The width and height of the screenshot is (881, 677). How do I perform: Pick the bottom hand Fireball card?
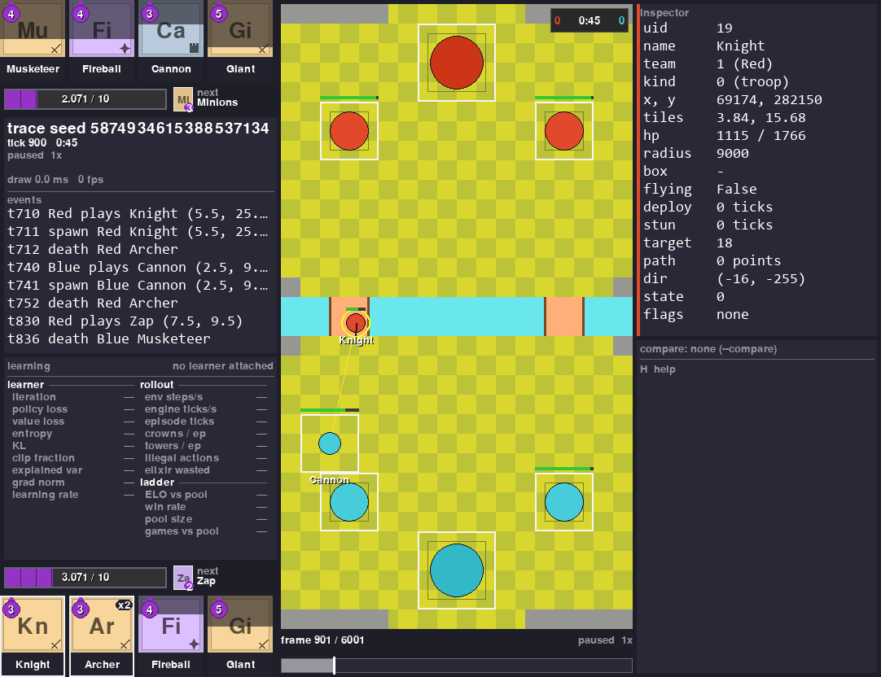tap(171, 635)
